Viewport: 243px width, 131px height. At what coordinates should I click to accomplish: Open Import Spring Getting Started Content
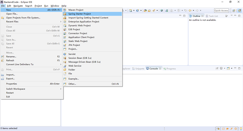92,18
